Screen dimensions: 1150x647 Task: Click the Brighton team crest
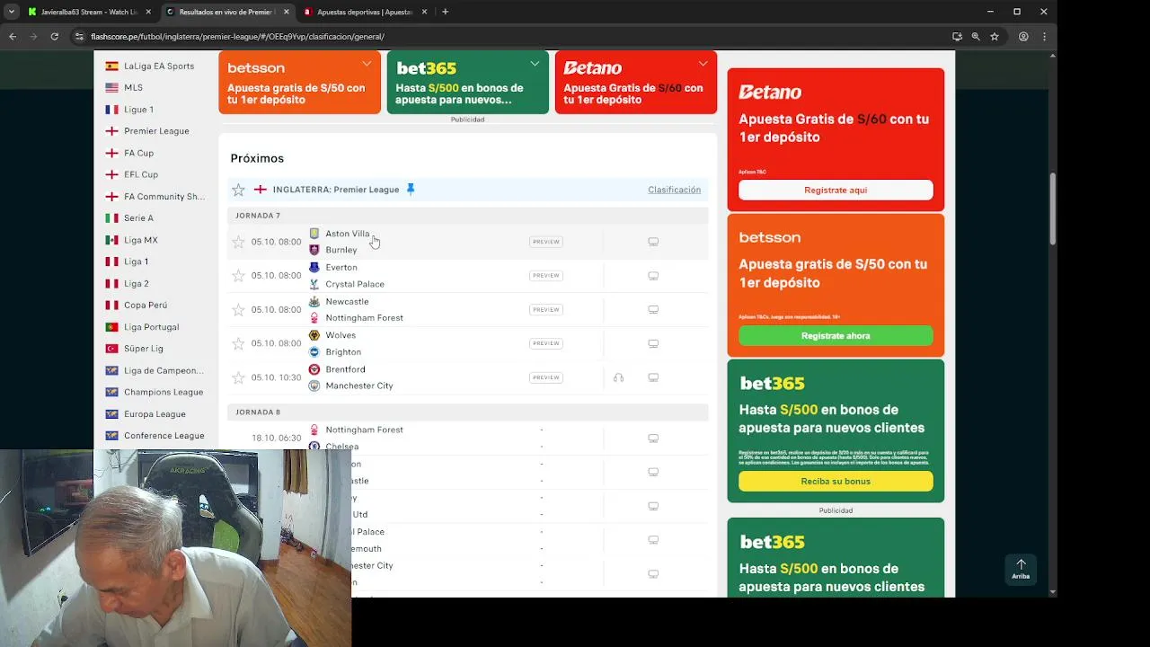click(314, 352)
